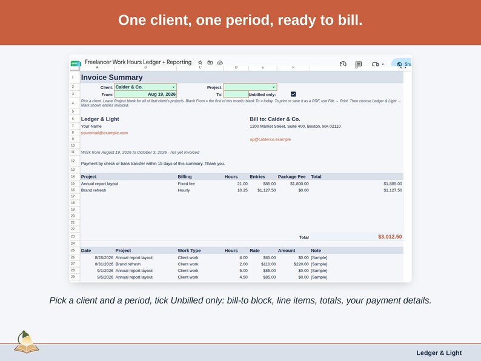Select Brand refresh in the summary row
This screenshot has width=481, height=361.
click(x=93, y=190)
